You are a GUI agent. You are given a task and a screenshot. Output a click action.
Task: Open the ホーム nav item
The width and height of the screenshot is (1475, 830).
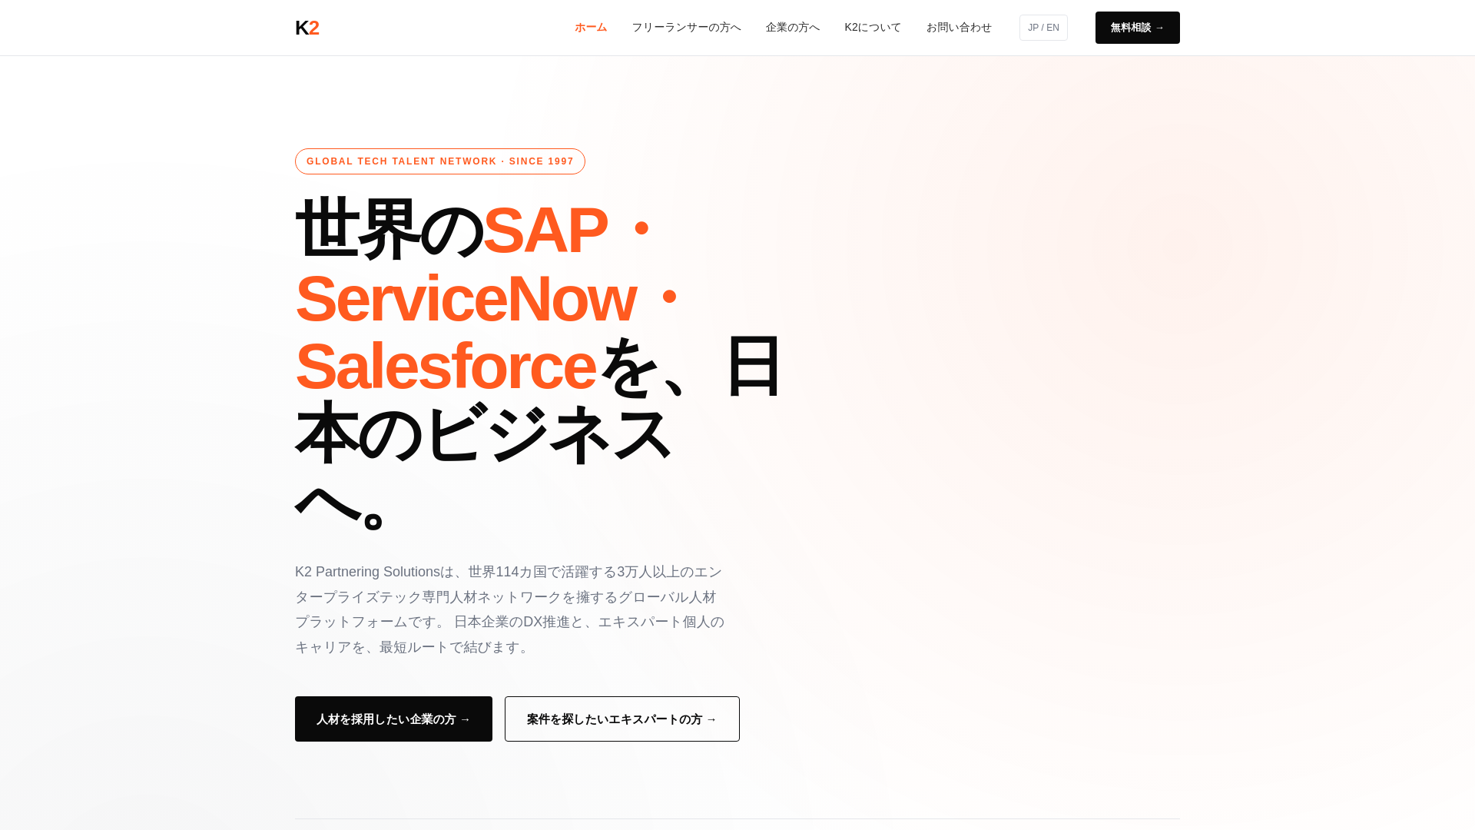click(591, 28)
